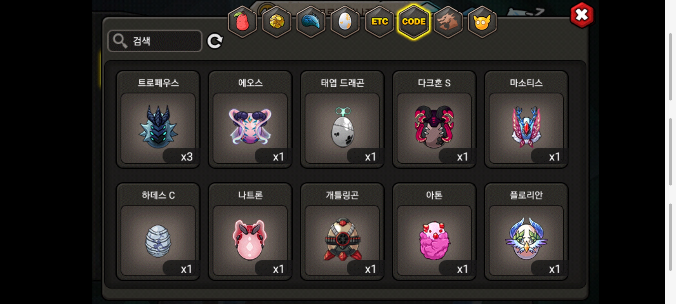Choose the pink 아톤 egg

(434, 232)
